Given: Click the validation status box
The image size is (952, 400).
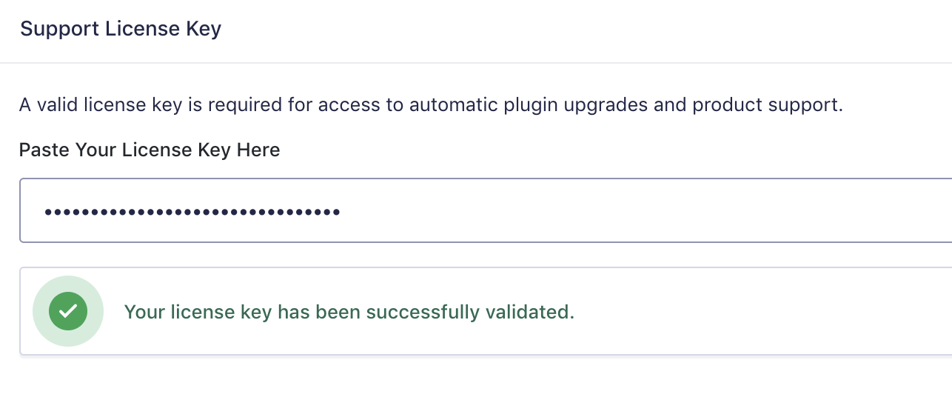Looking at the screenshot, I should point(486,311).
